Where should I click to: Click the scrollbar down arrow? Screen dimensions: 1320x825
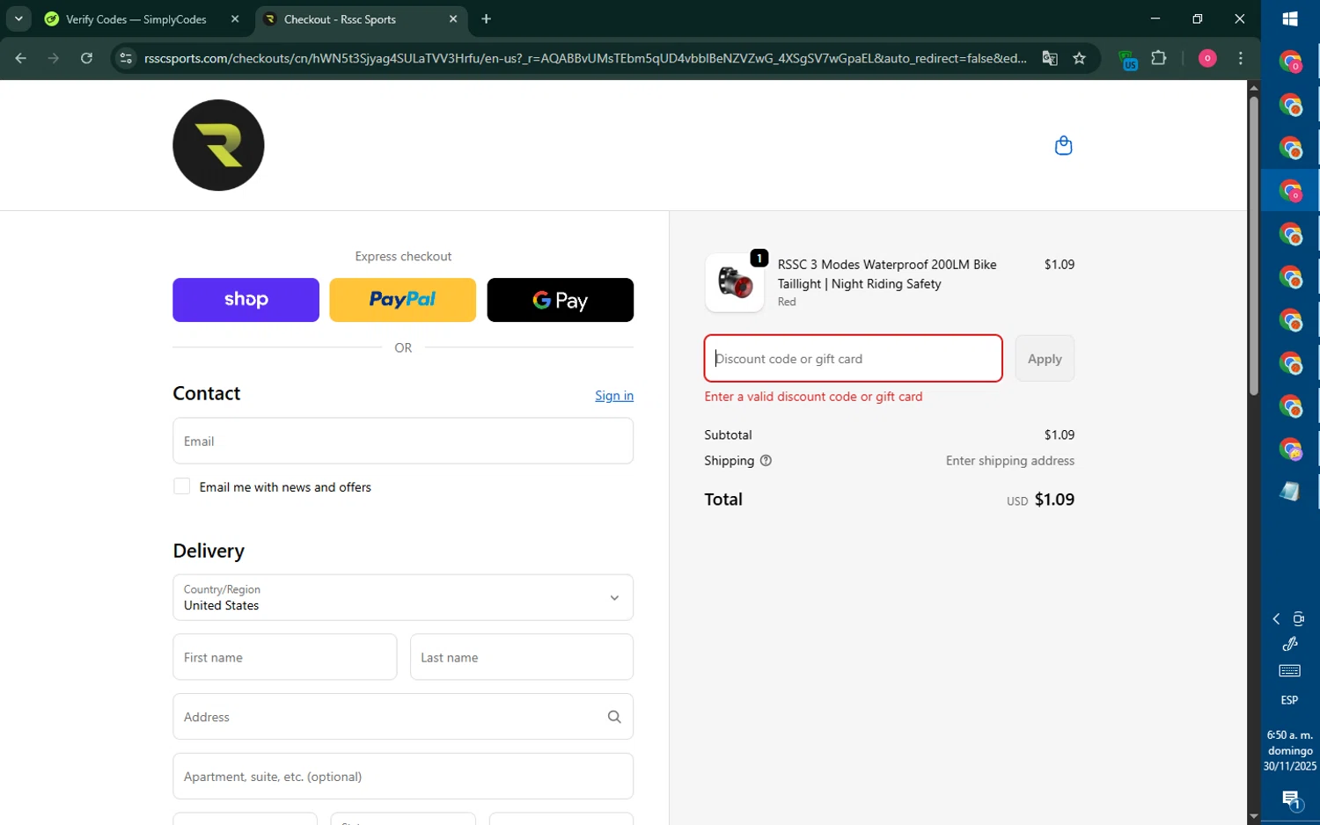pos(1253,817)
